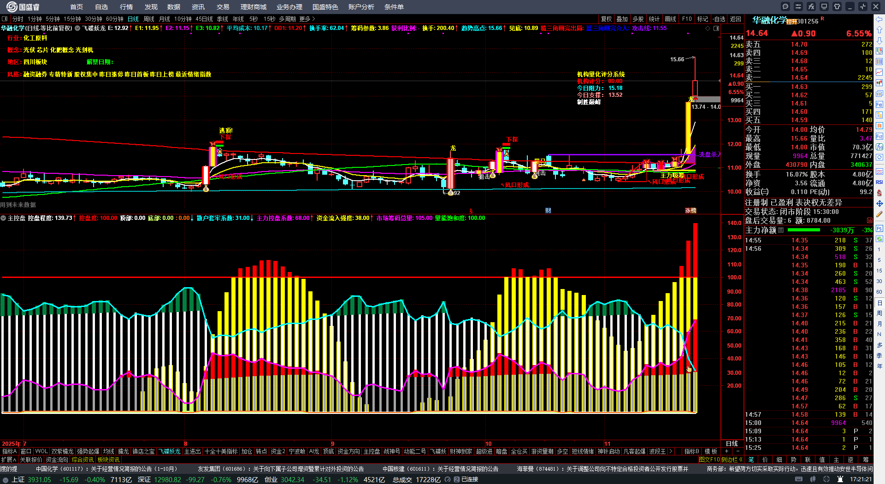Click the 中国化学 announcement news link
The width and height of the screenshot is (885, 484).
point(106,469)
